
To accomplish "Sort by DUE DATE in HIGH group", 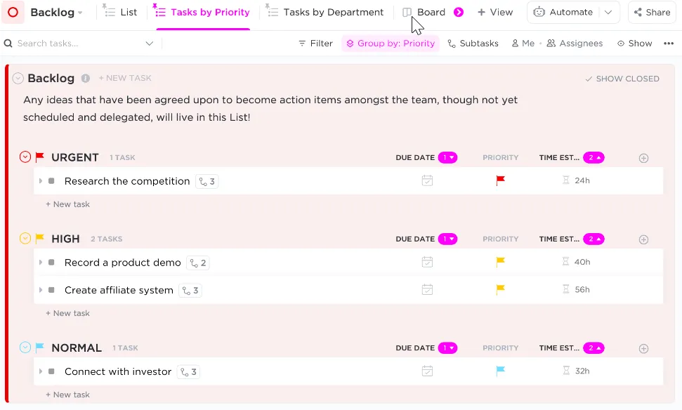I will pyautogui.click(x=415, y=239).
